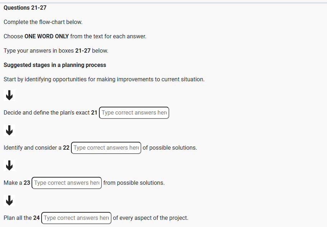Click the down arrow below question 21

click(x=10, y=130)
